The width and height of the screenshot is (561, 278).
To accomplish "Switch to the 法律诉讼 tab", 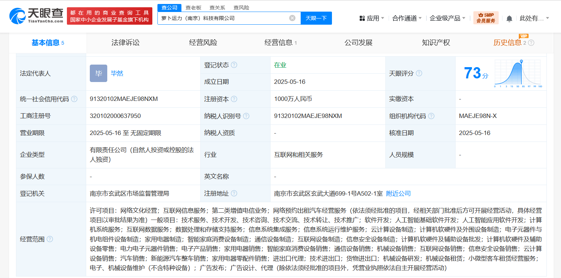I will point(125,43).
